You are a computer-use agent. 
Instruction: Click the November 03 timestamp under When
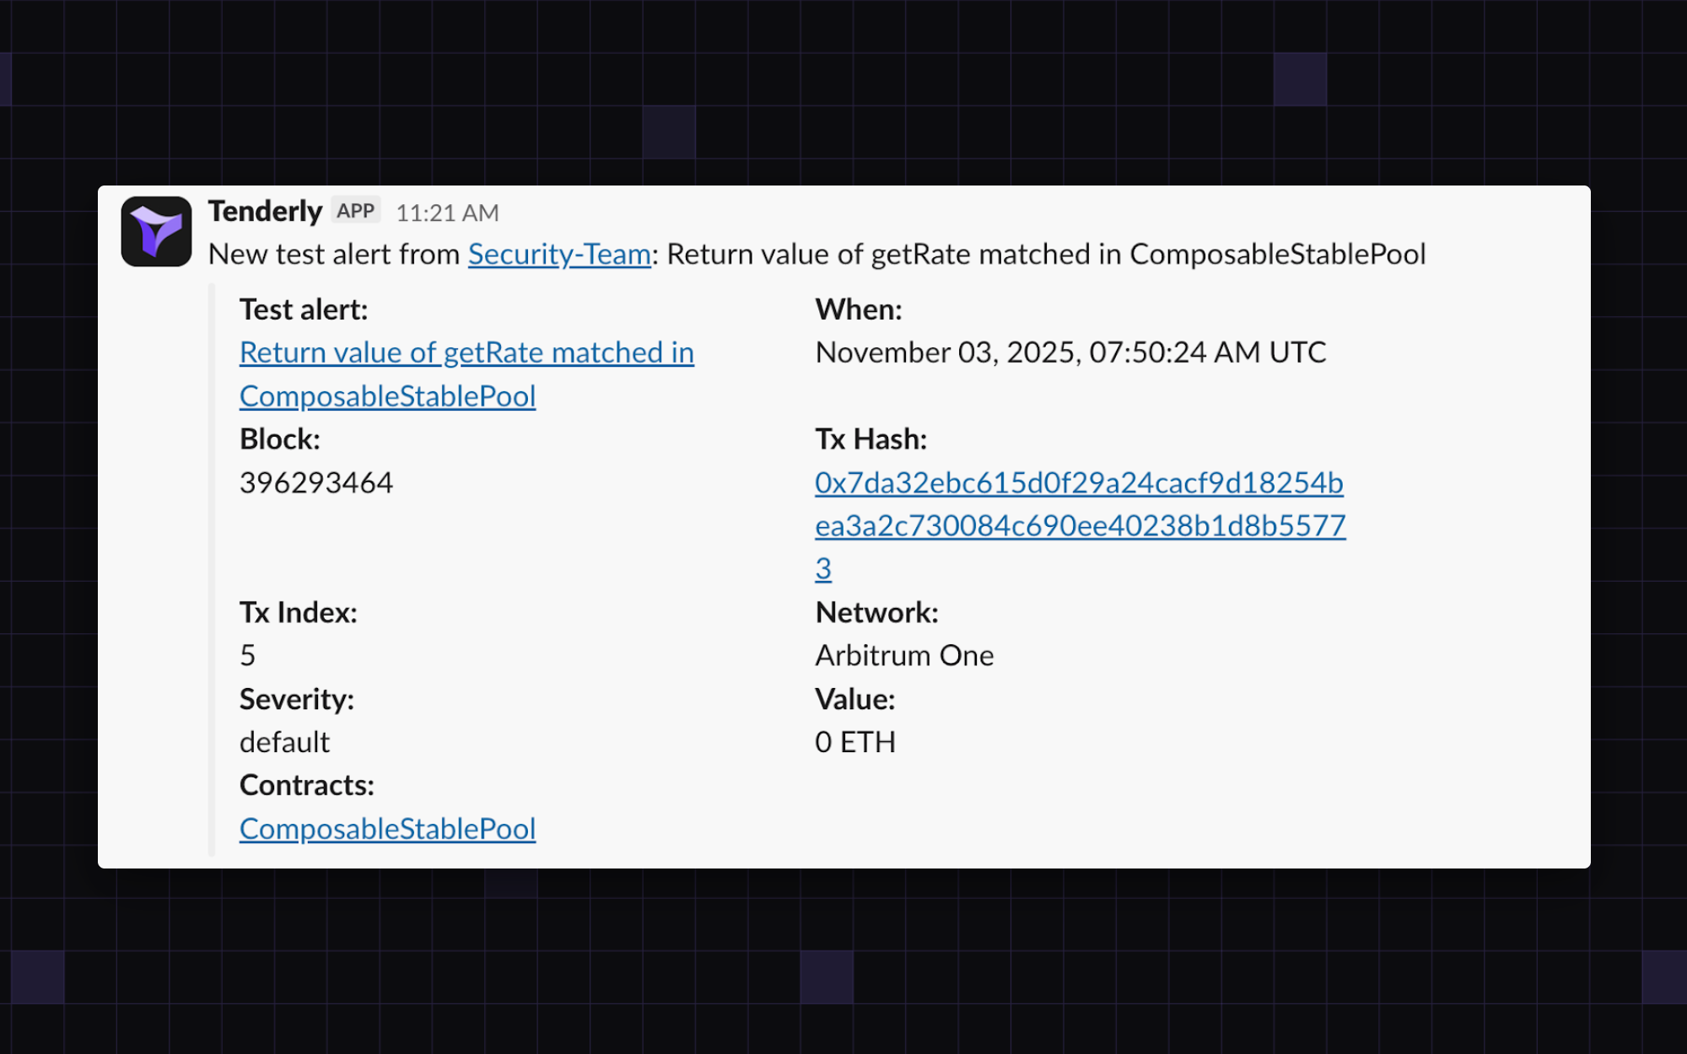tap(1070, 352)
